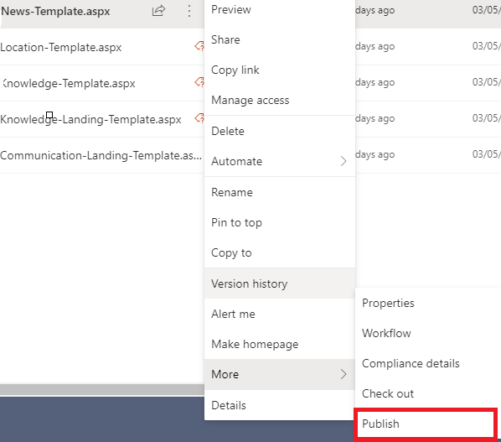Open Manage access from the context menu
The width and height of the screenshot is (501, 442).
click(280, 100)
